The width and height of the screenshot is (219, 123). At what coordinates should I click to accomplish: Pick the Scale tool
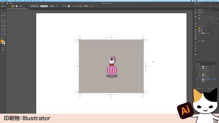pos(4,24)
